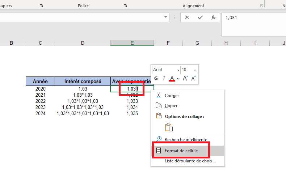
Task: Apply red font color
Action: click(x=172, y=79)
